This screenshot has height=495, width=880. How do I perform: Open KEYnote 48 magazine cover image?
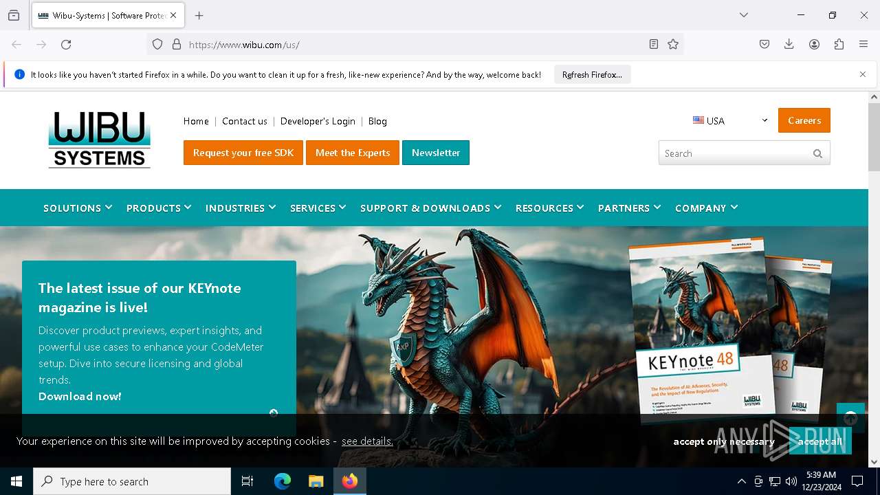click(x=703, y=330)
